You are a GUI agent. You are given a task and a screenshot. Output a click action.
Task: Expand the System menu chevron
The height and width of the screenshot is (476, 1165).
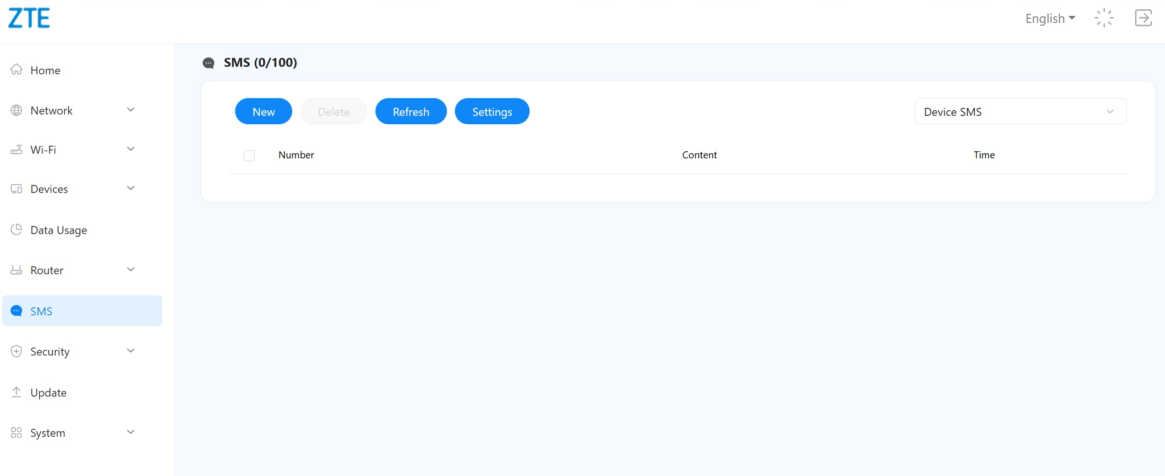pos(131,432)
